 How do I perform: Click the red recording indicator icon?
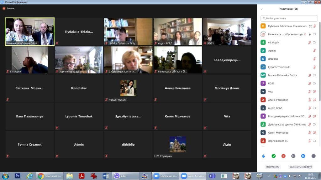tap(4, 8)
